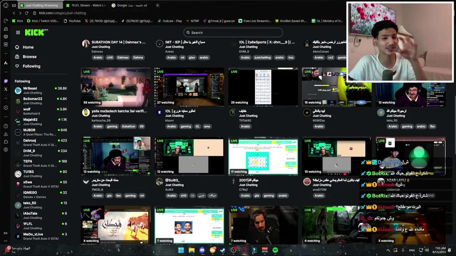Open File Explorer from taskbar

point(192,250)
